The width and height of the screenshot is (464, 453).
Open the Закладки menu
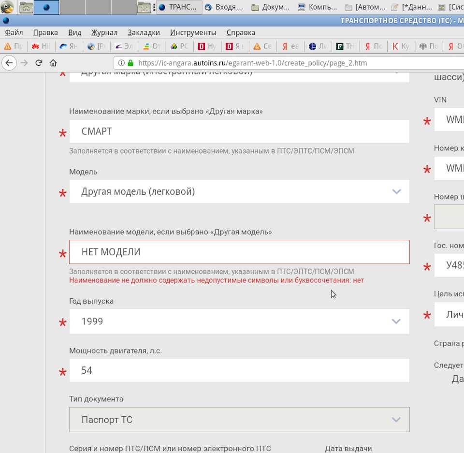tap(144, 32)
